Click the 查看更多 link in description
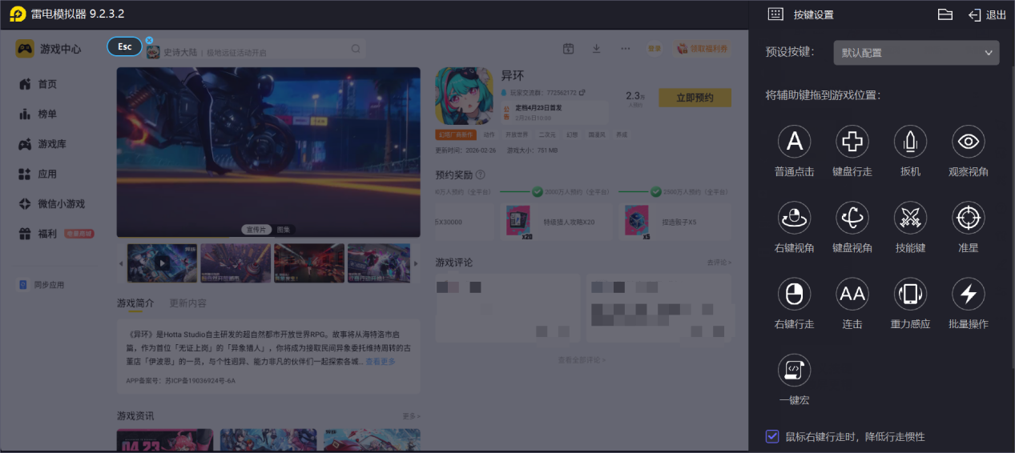The height and width of the screenshot is (453, 1015). [x=381, y=362]
